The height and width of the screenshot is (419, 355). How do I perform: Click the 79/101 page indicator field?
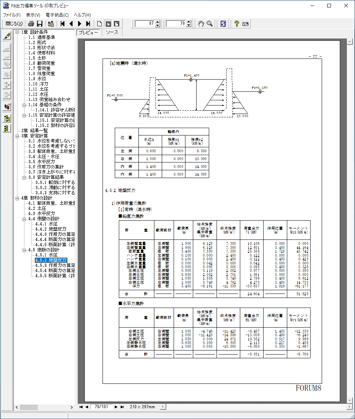click(x=101, y=407)
